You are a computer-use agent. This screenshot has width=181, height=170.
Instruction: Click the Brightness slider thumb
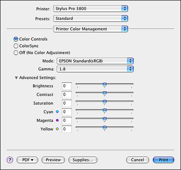[104, 85]
